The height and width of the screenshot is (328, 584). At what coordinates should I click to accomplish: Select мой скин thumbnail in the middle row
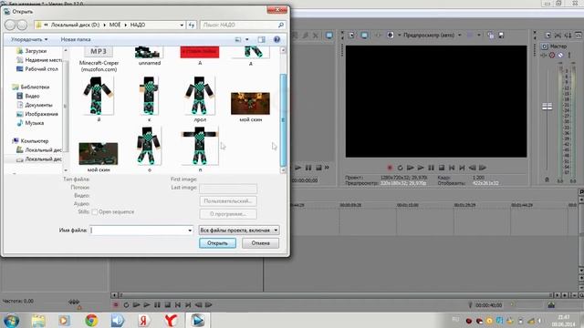[x=250, y=107]
